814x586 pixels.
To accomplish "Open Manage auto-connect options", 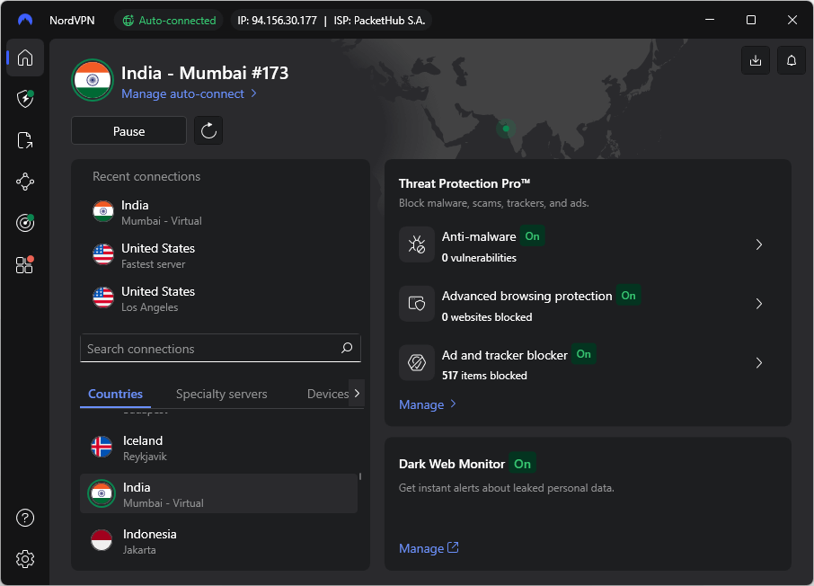I will [185, 93].
